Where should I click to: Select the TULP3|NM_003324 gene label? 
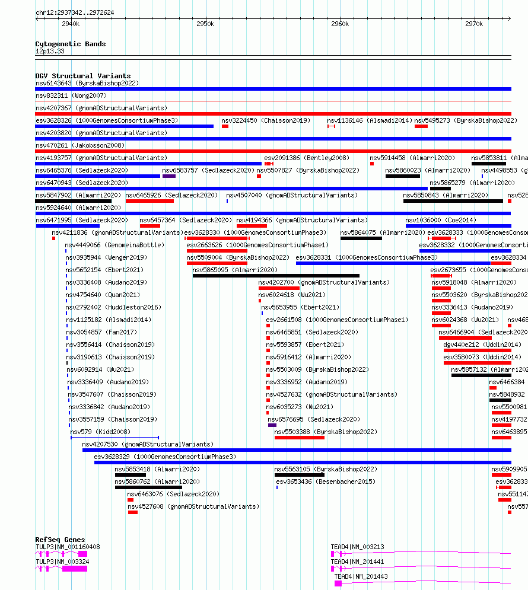[62, 561]
